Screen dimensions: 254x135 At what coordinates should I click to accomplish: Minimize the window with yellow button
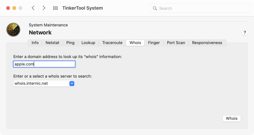[14, 8]
